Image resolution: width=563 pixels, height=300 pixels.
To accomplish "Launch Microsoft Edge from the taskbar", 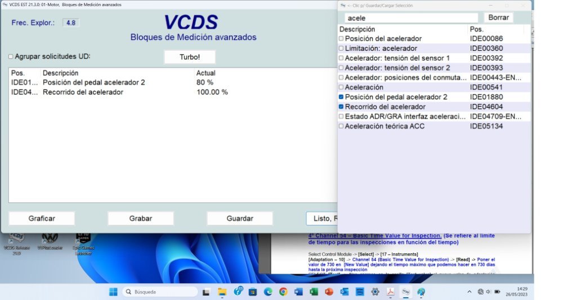I will [x=268, y=292].
